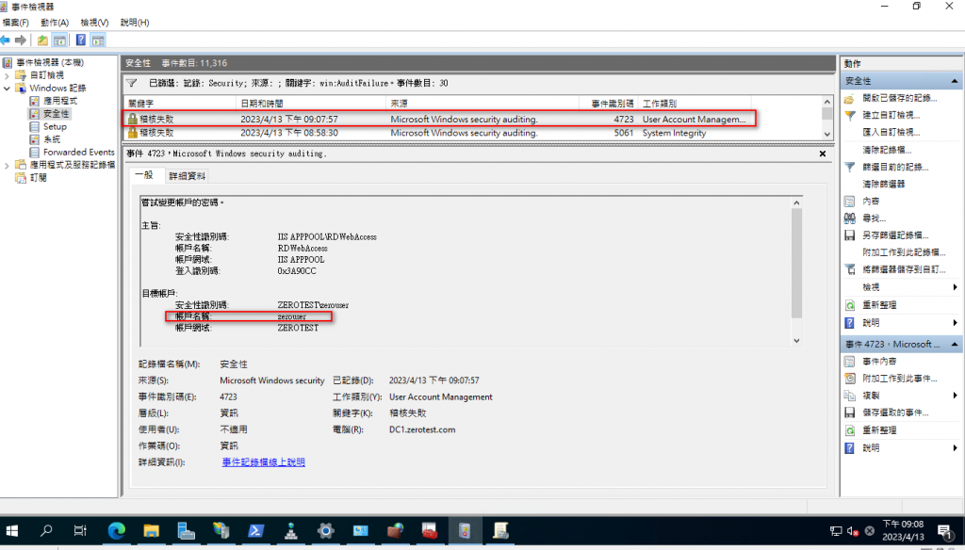The width and height of the screenshot is (965, 550).
Task: Expand the 自訂檢視 tree node
Action: point(7,75)
